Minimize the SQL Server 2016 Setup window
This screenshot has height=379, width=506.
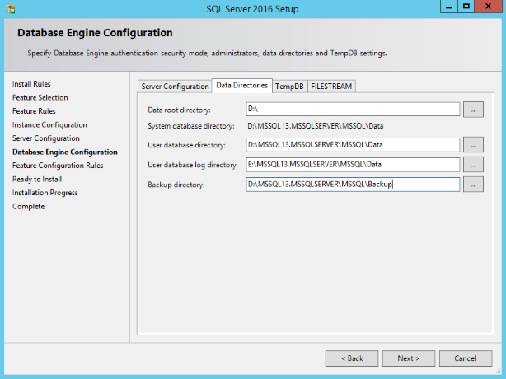tap(449, 7)
